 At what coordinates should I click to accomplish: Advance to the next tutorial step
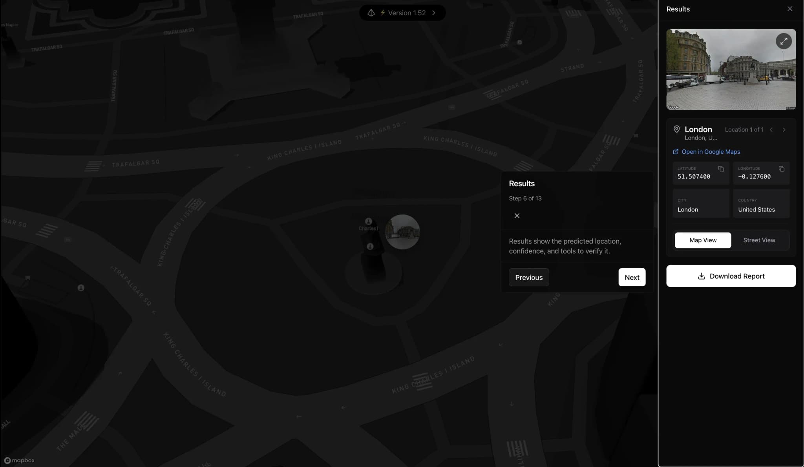(x=631, y=277)
